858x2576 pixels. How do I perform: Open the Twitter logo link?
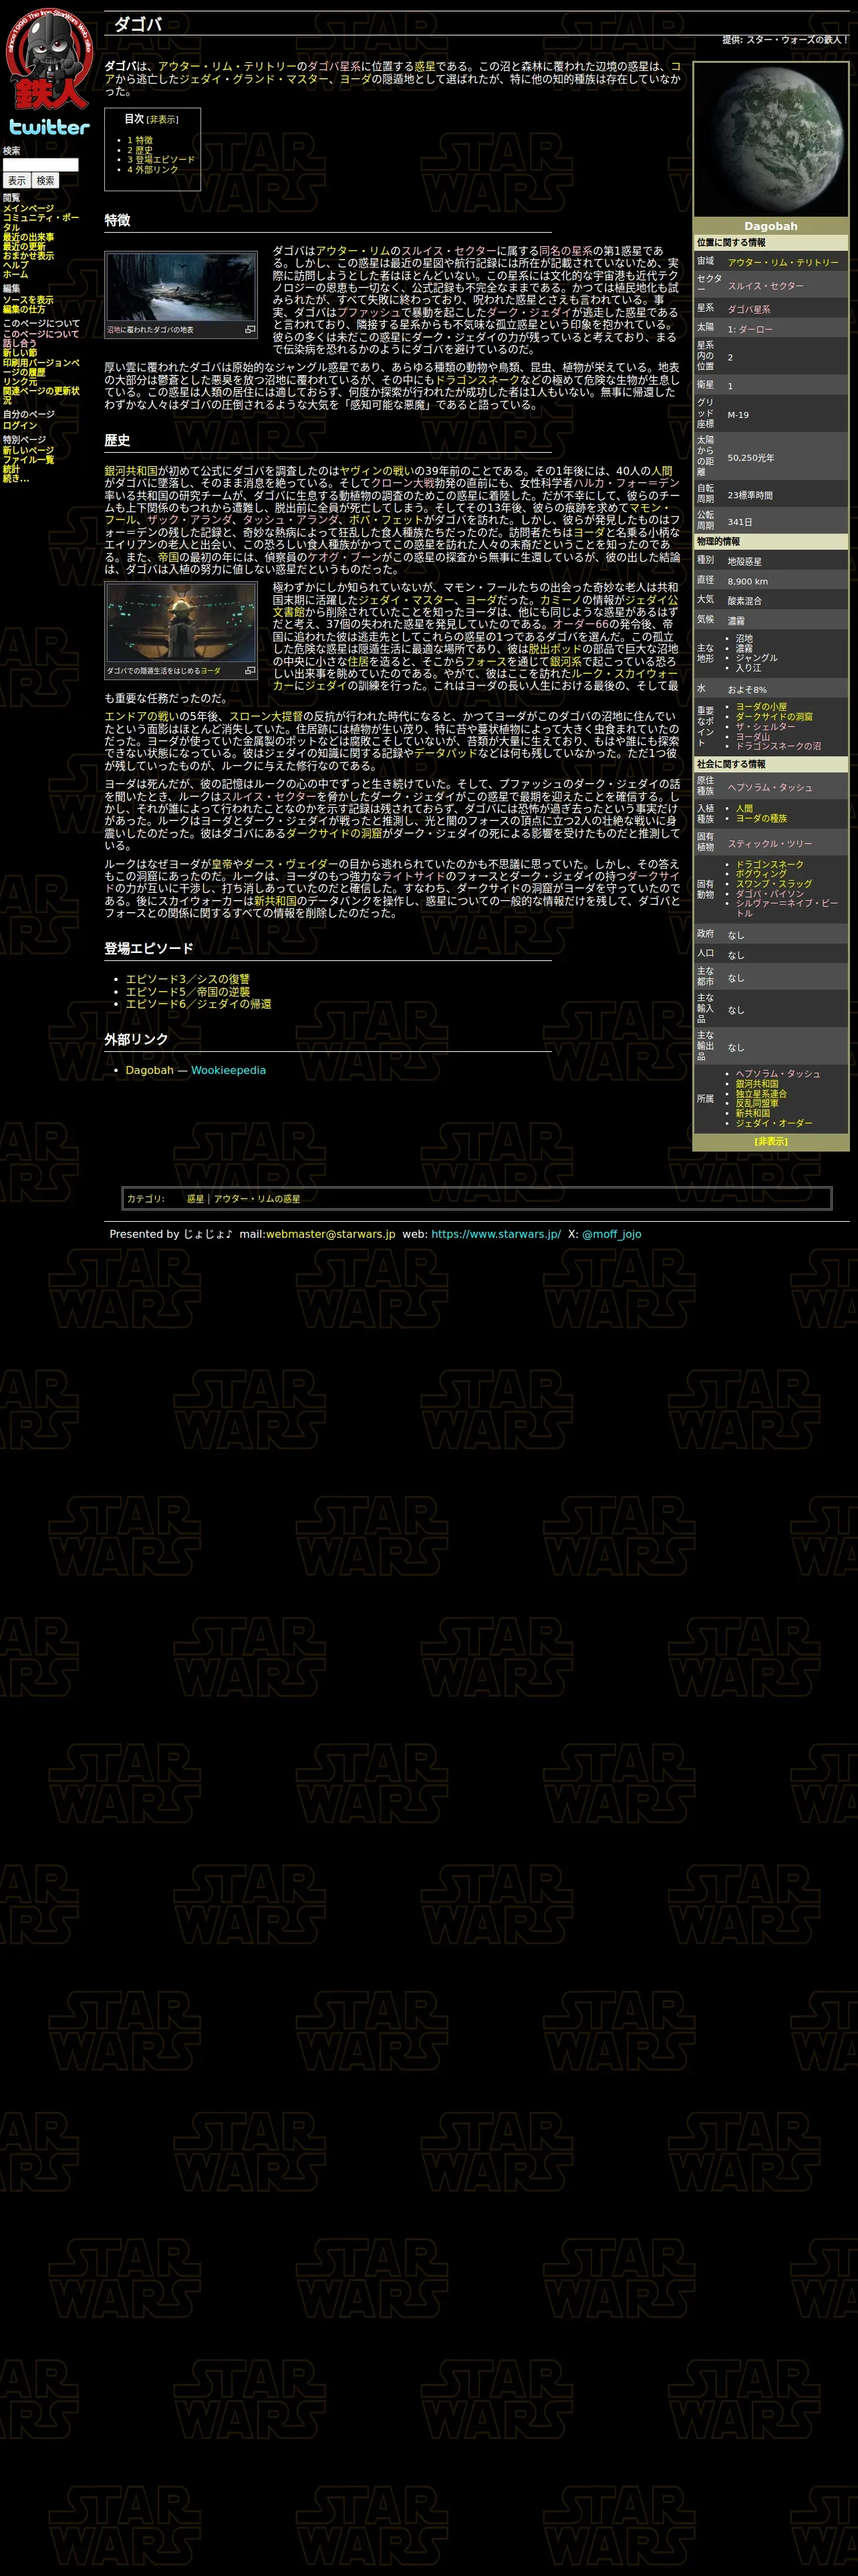click(x=49, y=127)
